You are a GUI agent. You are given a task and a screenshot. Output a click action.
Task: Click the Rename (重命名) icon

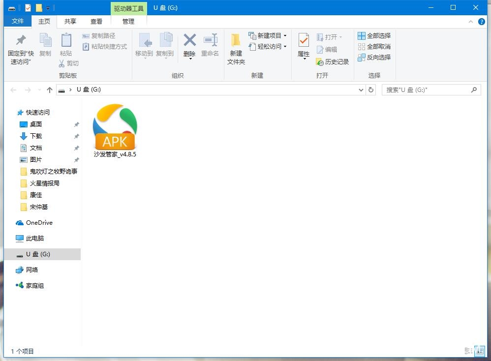(210, 40)
